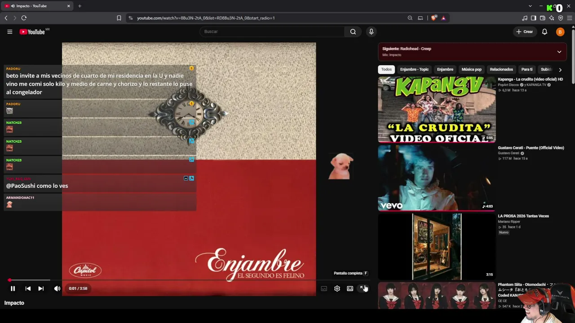Open the Brave VPN shield icon

(x=561, y=18)
